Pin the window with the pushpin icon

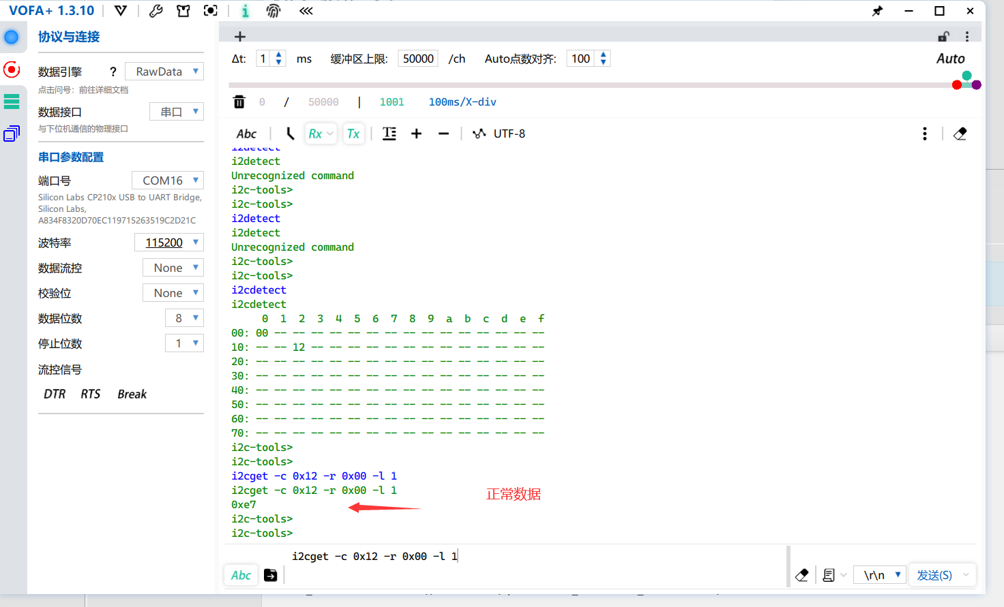click(878, 11)
